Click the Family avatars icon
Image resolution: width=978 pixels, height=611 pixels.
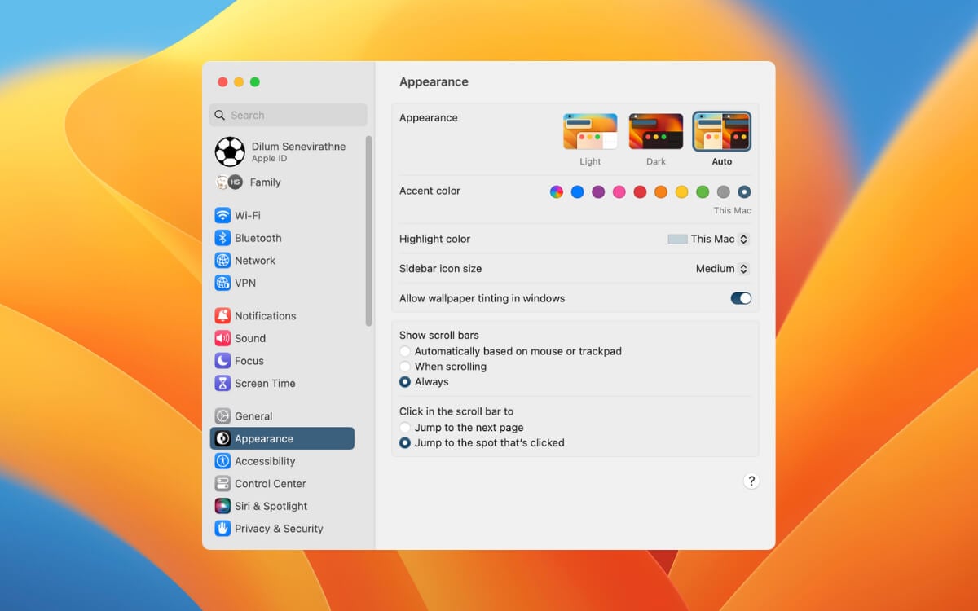[x=229, y=182]
